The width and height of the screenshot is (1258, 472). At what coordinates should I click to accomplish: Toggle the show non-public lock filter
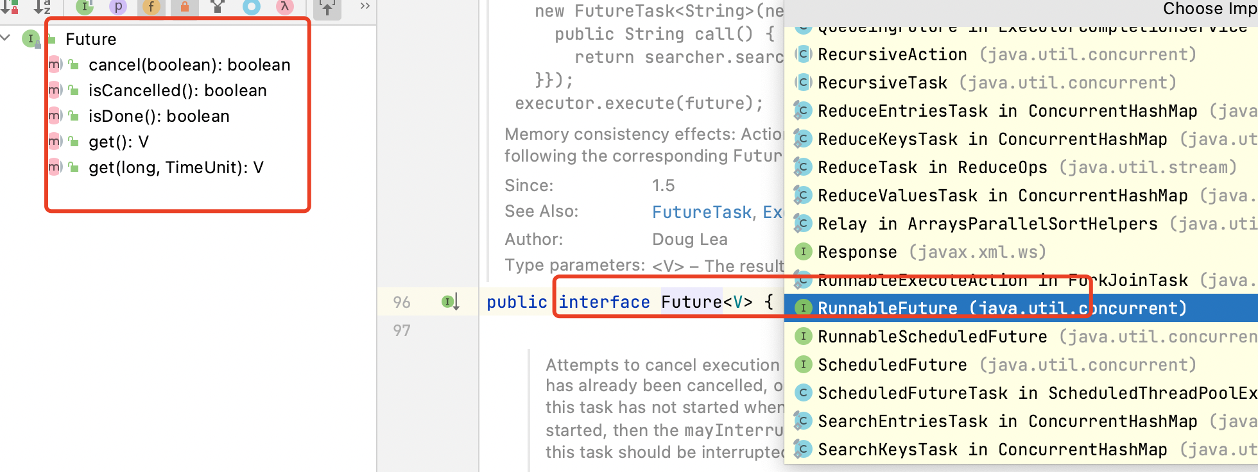tap(184, 6)
